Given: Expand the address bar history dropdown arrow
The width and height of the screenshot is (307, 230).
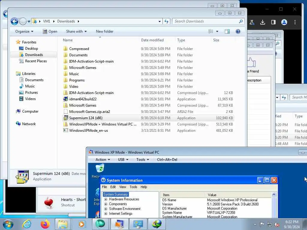Looking at the screenshot, I should tap(159, 21).
